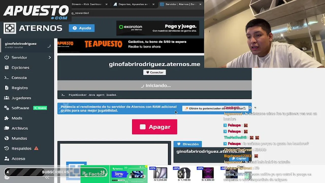Click the Te Apuesto bonus ad banner
This screenshot has height=183, width=325.
[131, 46]
